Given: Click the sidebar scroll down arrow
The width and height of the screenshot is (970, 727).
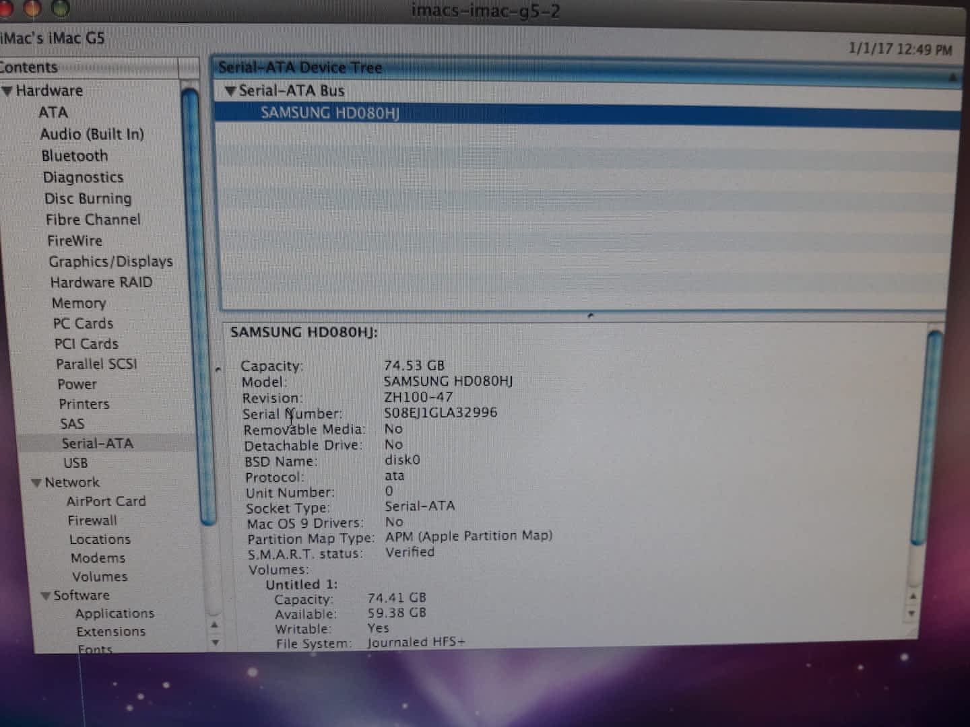Looking at the screenshot, I should pos(215,642).
